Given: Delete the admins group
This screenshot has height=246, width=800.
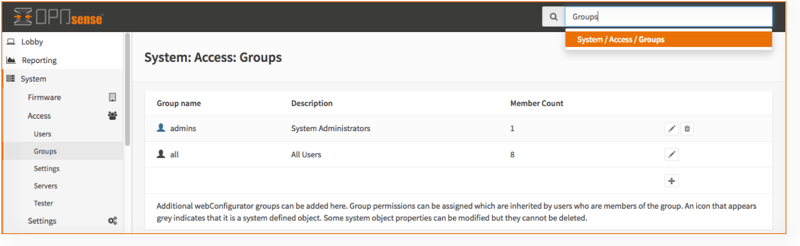Looking at the screenshot, I should (x=687, y=129).
